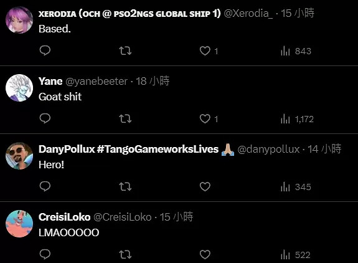This screenshot has width=358, height=263.
Task: Reply to CreisiLoko's "LMAOOOOO" tweet
Action: [45, 254]
